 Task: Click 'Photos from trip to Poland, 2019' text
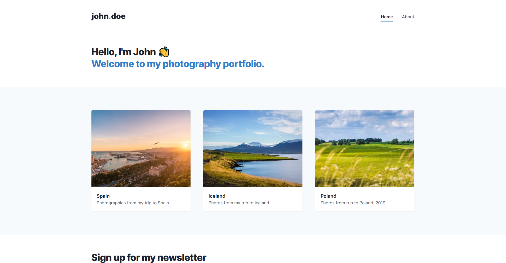353,203
